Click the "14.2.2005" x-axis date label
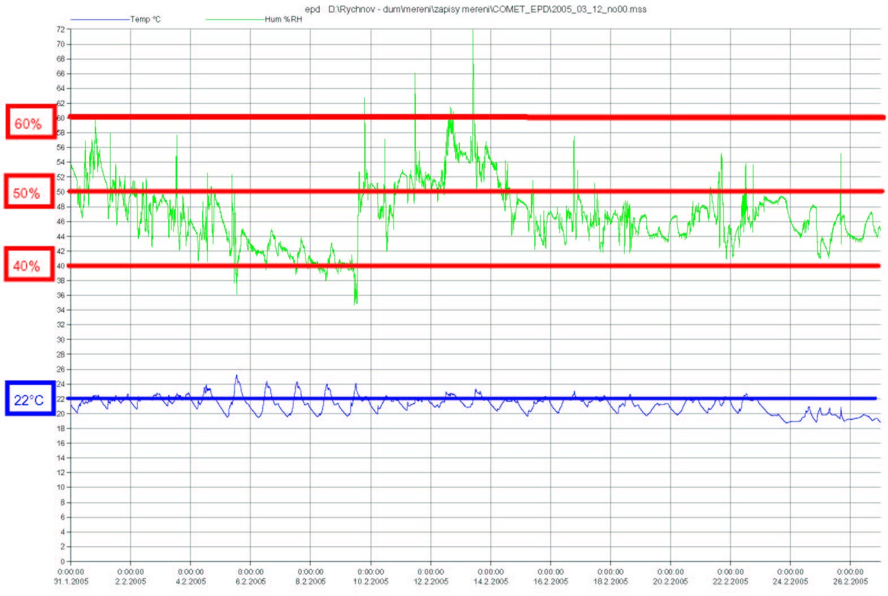888x596 pixels. [491, 581]
